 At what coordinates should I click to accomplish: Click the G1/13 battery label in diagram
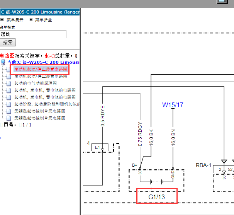tap(156, 197)
